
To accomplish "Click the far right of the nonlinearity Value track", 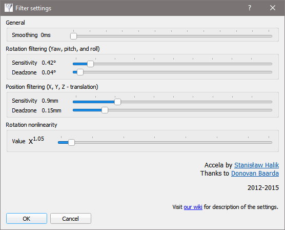I will click(270, 142).
